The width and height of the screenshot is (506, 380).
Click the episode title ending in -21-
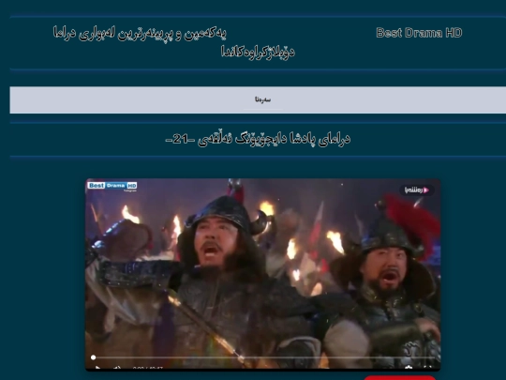pyautogui.click(x=258, y=139)
